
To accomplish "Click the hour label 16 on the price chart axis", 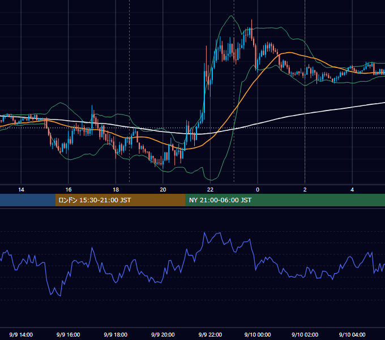I will [x=69, y=190].
